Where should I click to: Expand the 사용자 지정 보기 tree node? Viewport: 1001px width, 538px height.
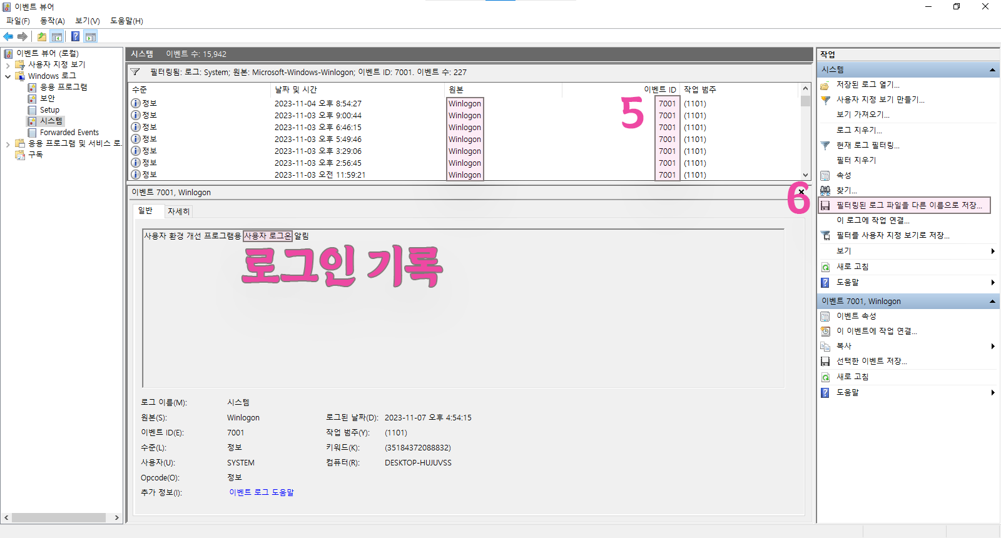pyautogui.click(x=8, y=64)
